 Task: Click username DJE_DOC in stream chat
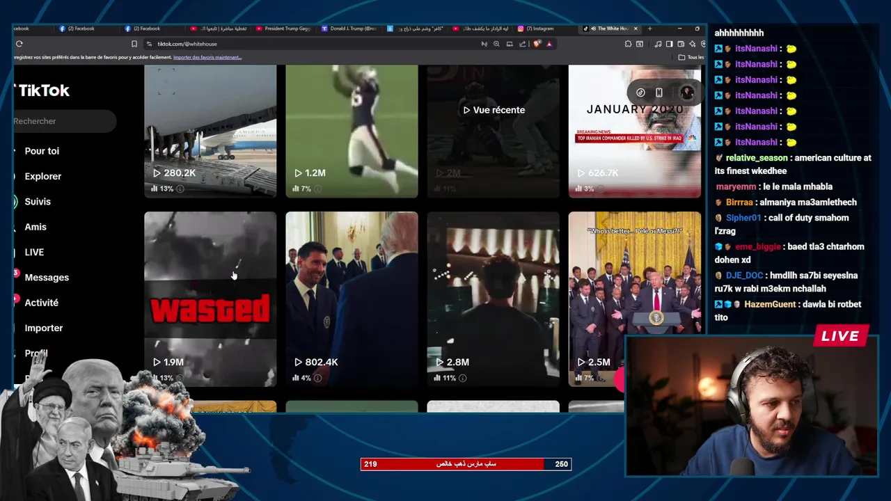tap(743, 276)
